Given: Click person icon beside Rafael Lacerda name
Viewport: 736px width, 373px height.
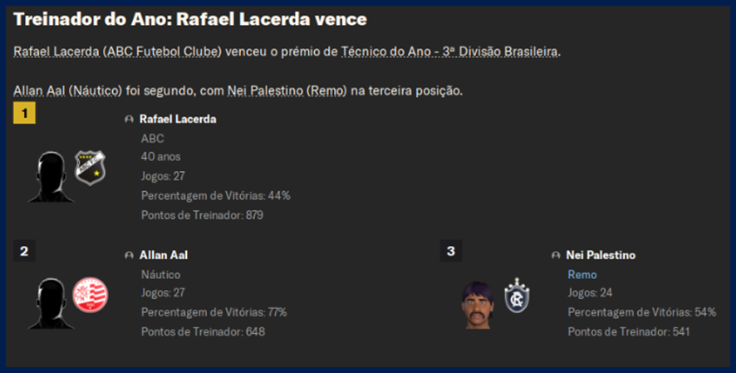Looking at the screenshot, I should coord(129,120).
